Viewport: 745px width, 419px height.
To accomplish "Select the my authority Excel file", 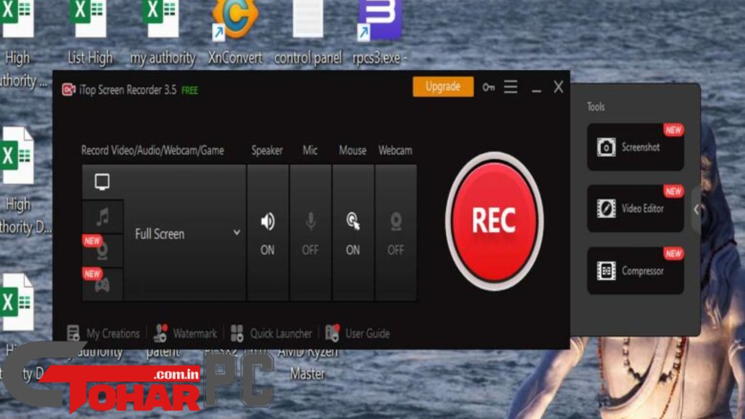I will pyautogui.click(x=162, y=33).
